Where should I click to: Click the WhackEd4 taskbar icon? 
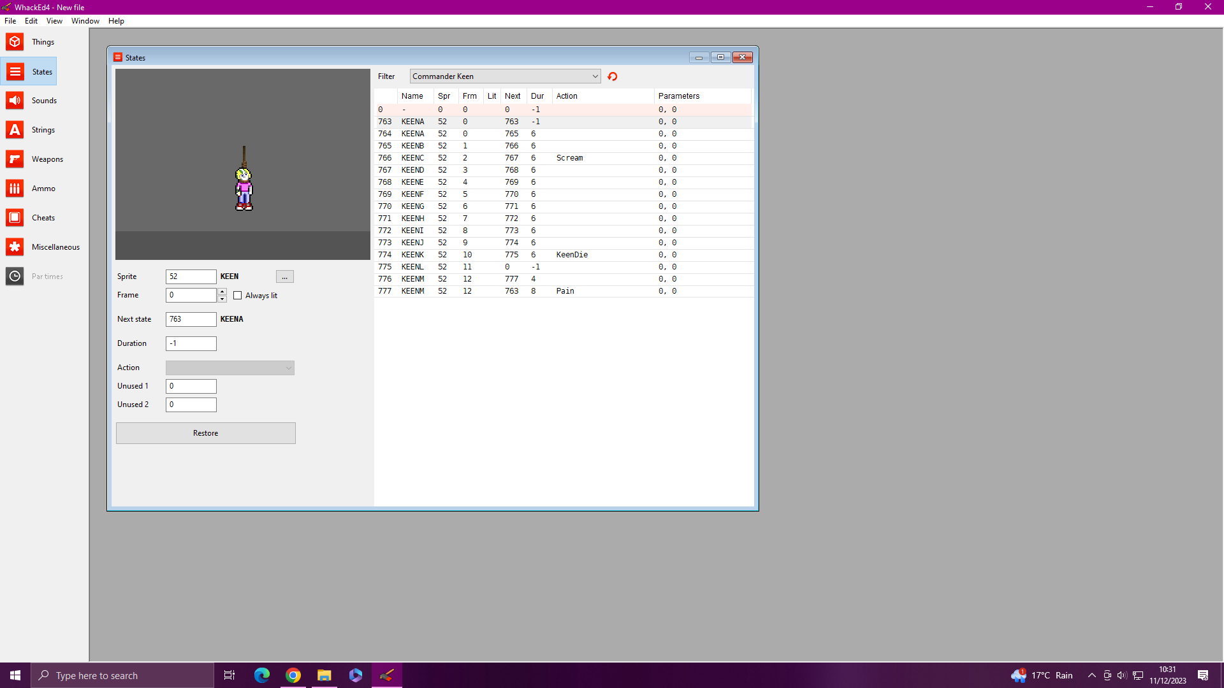[387, 675]
